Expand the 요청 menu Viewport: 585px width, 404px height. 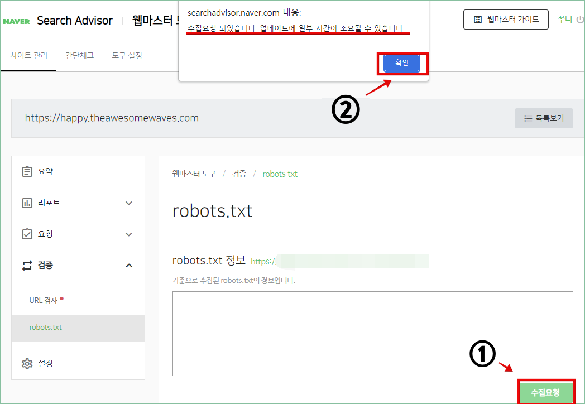coord(129,234)
